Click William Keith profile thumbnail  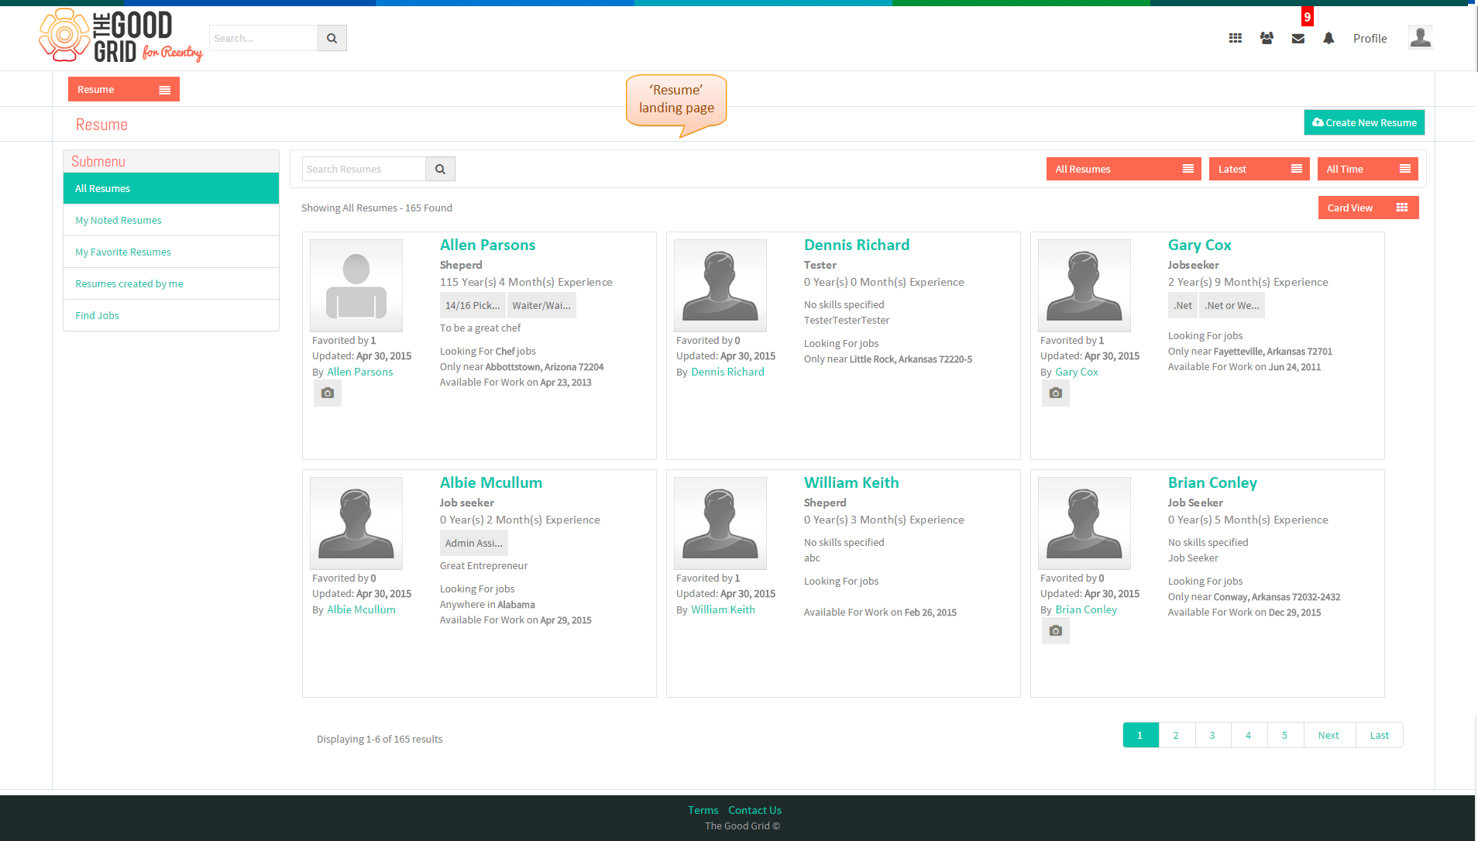tap(720, 523)
